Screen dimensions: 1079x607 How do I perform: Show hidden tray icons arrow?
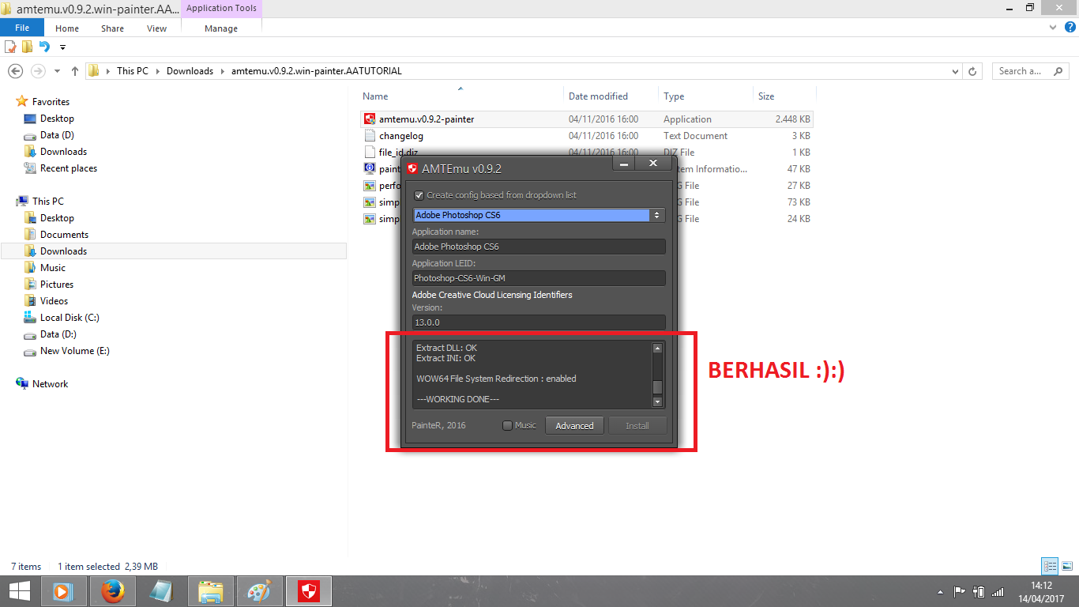click(940, 592)
